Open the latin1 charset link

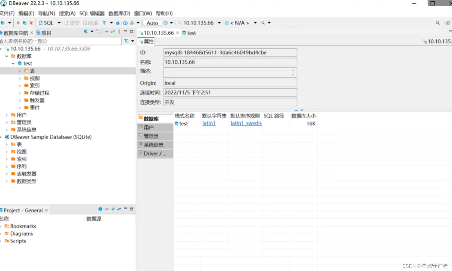pyautogui.click(x=209, y=123)
